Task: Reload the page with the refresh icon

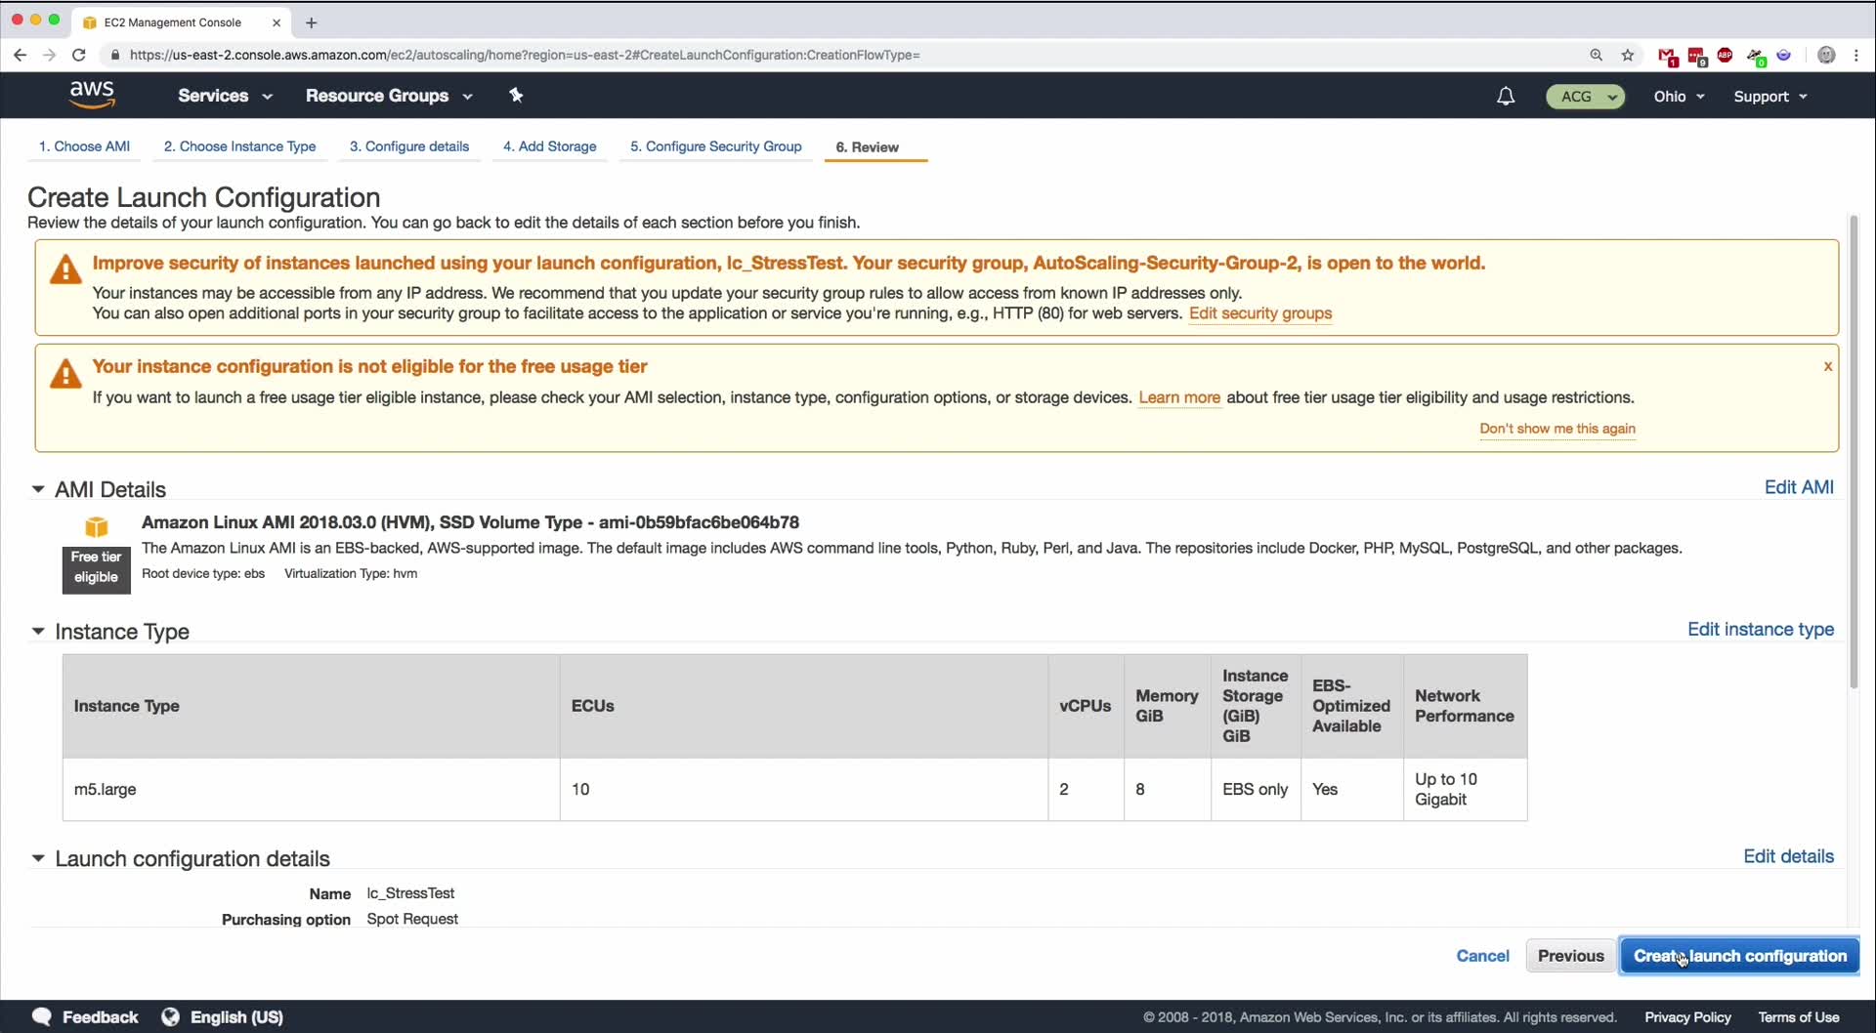Action: click(79, 55)
